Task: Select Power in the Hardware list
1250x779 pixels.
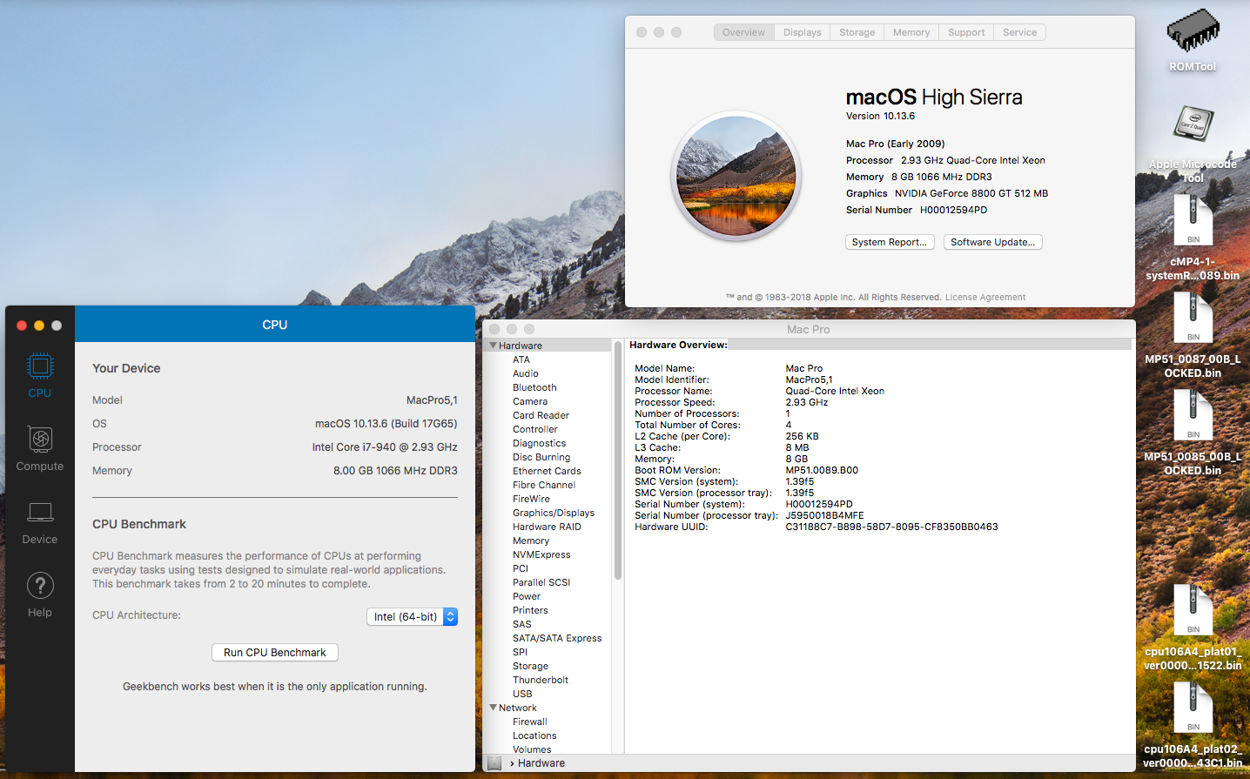Action: click(x=527, y=596)
